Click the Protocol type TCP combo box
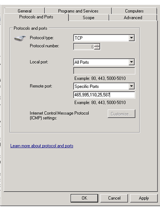This screenshot has height=211, width=160. pos(104,38)
